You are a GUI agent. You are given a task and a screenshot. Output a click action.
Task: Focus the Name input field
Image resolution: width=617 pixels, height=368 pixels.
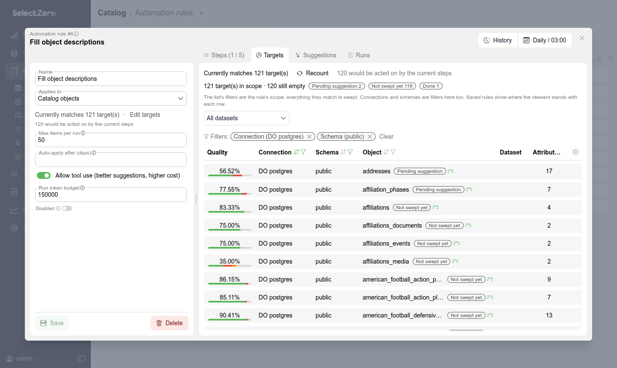coord(111,79)
